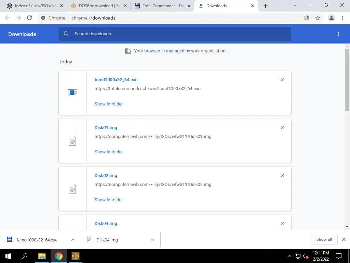The width and height of the screenshot is (350, 263).
Task: Open Disk04.img from the download shelf
Action: pos(107,240)
